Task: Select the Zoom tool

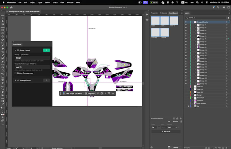Action: point(2,89)
